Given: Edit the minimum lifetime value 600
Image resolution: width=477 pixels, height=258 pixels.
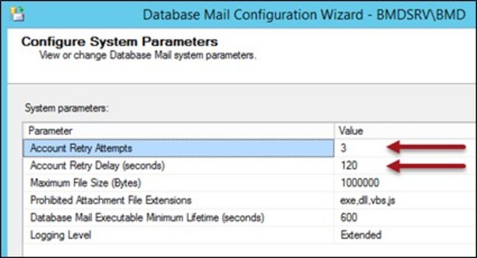Looking at the screenshot, I should click(x=349, y=218).
